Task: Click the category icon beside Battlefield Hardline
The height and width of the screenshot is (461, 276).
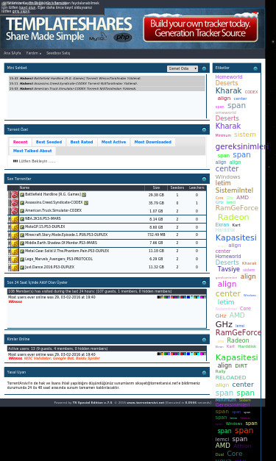Action: [13, 195]
